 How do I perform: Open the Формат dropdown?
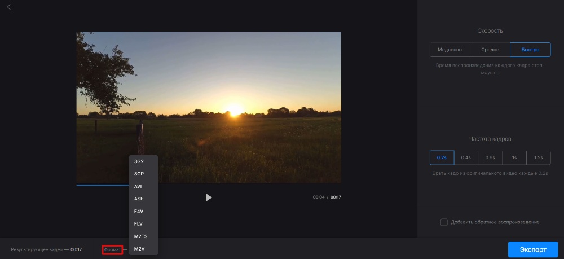coord(113,249)
